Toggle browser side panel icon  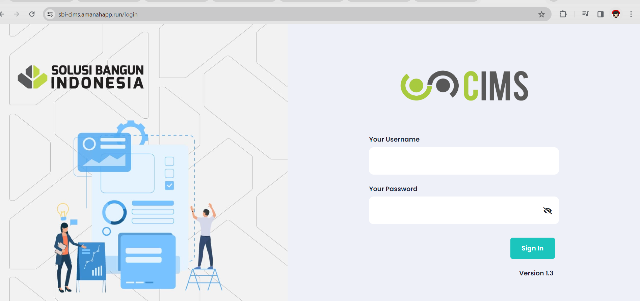tap(601, 14)
